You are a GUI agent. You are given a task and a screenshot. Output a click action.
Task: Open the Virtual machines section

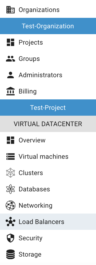[48, 156]
